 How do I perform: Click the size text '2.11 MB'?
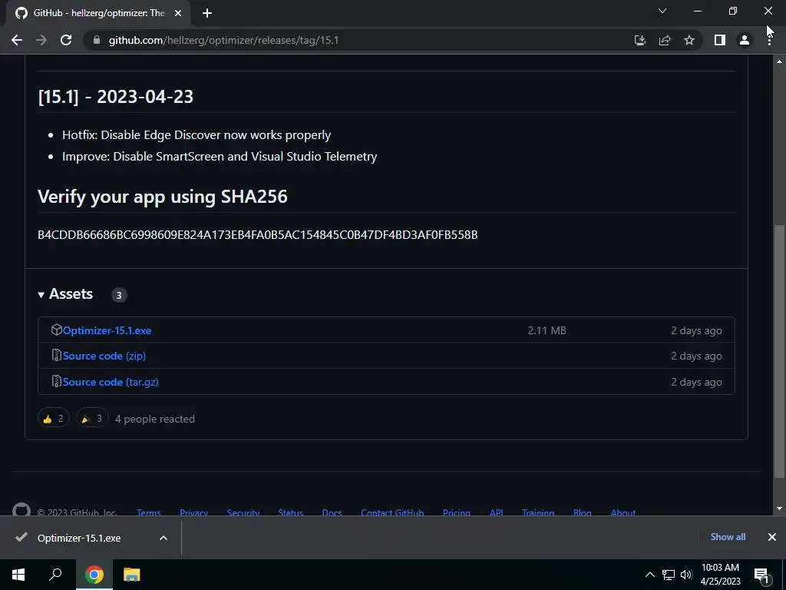[x=547, y=330]
